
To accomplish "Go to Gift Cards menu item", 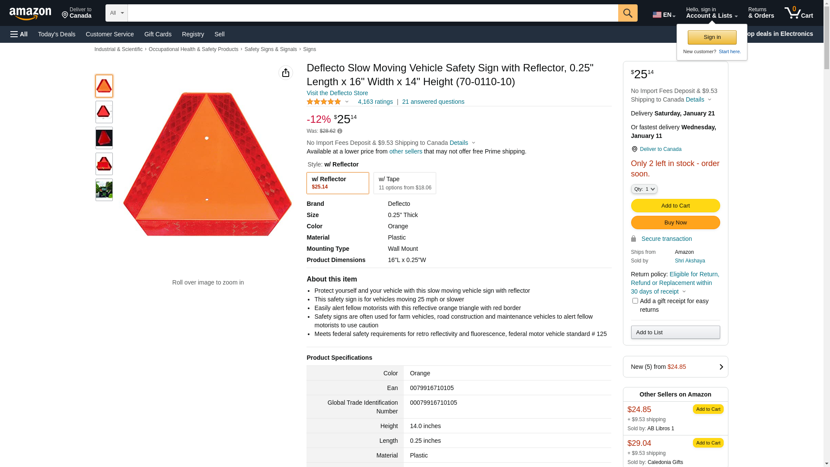I will coord(158,34).
